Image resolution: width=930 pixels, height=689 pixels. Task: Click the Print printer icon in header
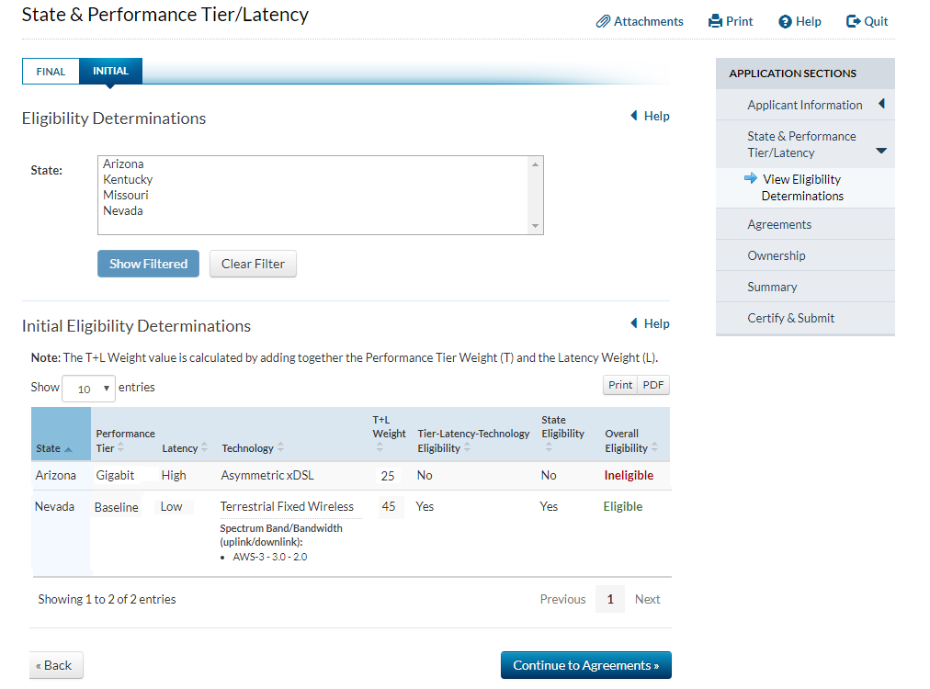[715, 21]
